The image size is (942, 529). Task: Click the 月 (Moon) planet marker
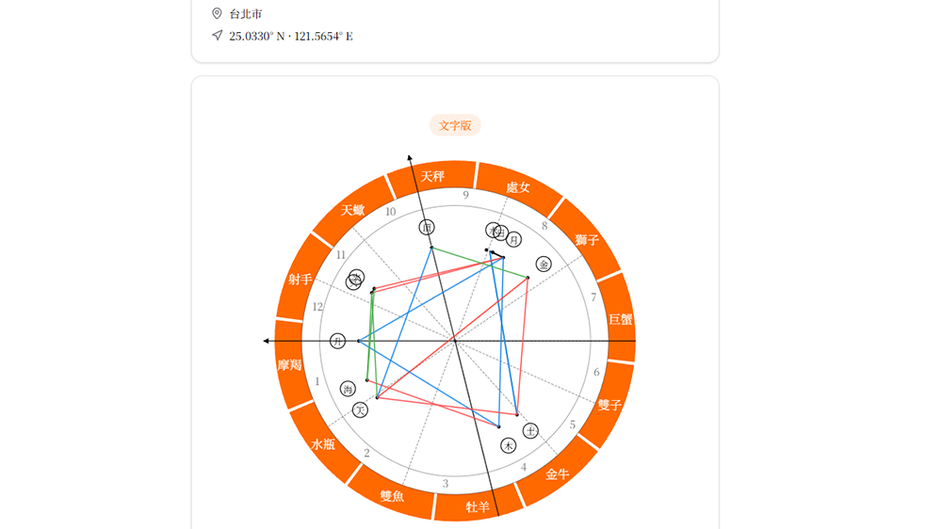click(x=513, y=240)
